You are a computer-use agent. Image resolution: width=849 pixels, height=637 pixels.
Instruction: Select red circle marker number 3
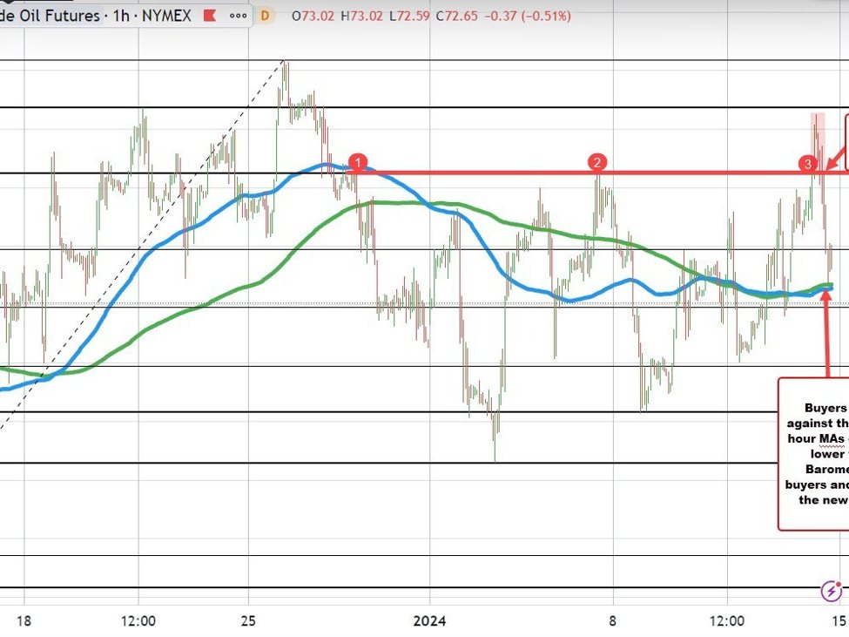pyautogui.click(x=808, y=164)
